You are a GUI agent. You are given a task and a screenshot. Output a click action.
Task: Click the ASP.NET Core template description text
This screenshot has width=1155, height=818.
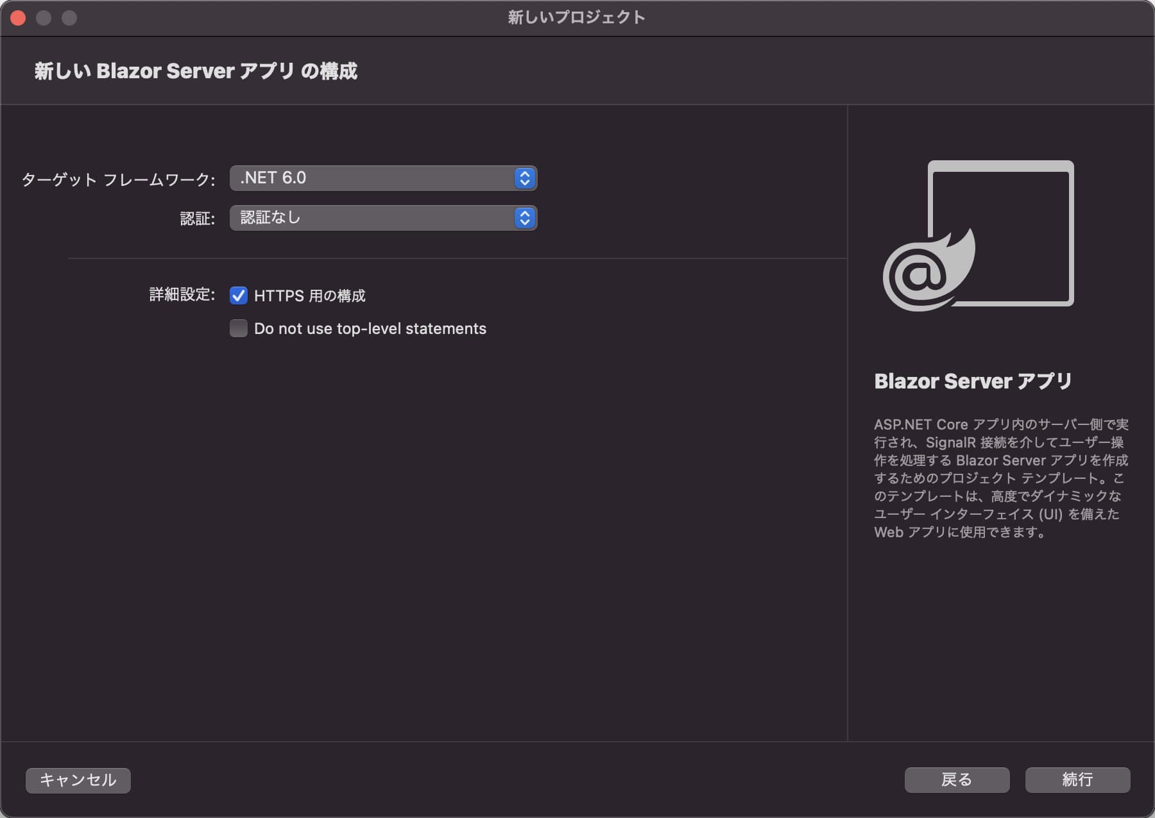(x=1001, y=478)
